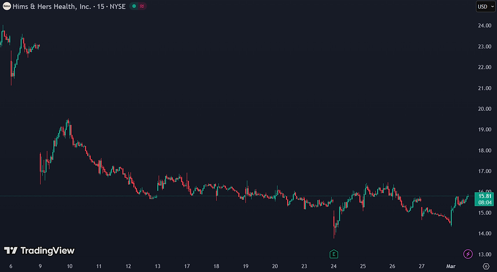Click the Hims & Hers Health, Inc. title
The width and height of the screenshot is (497, 272).
[52, 6]
